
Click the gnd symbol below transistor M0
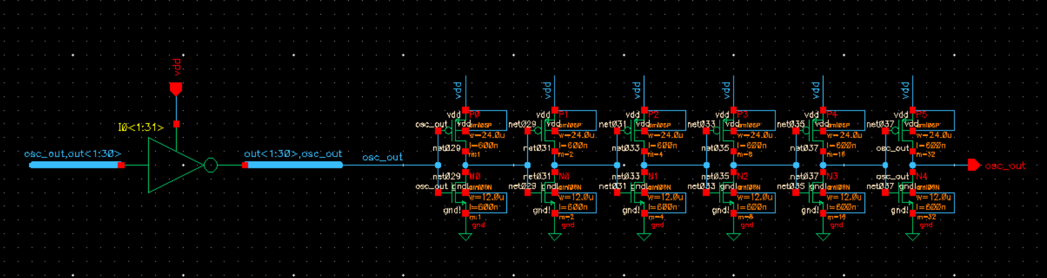tap(465, 236)
